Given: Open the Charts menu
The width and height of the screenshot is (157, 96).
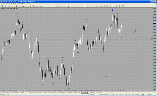Looking at the screenshot, I should tap(15, 4).
